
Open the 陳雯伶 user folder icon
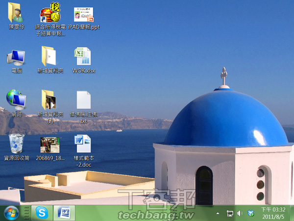(x=16, y=14)
